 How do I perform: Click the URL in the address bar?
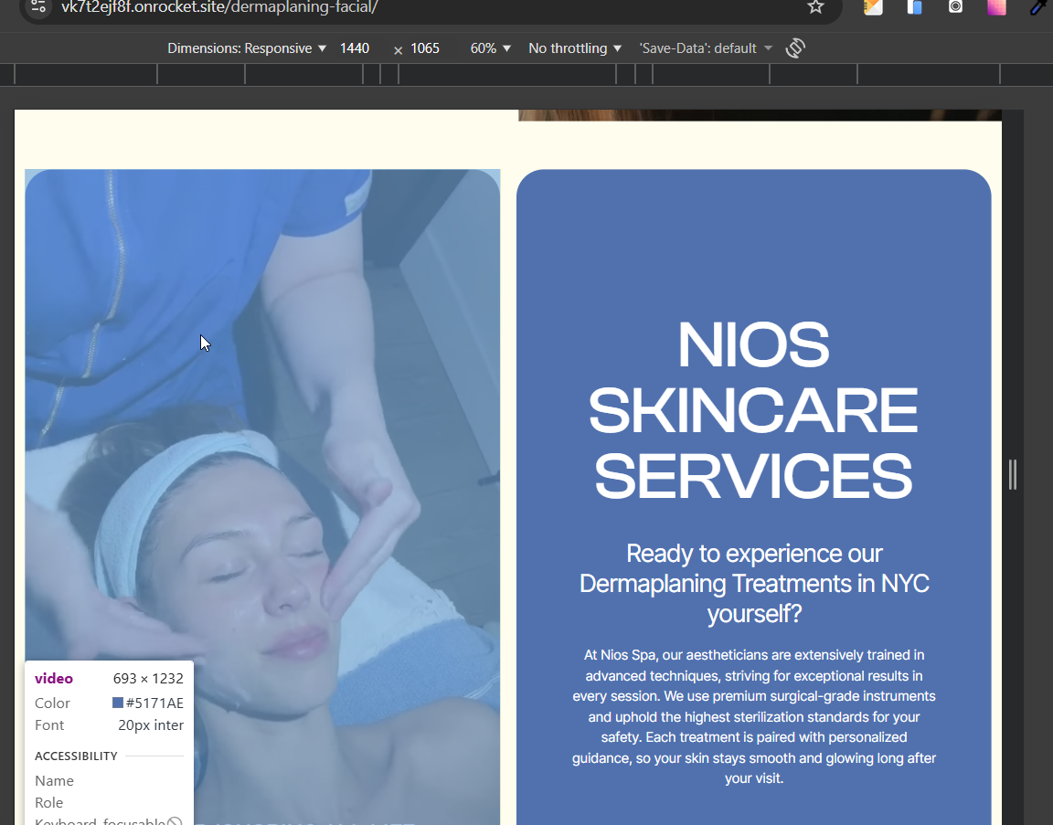[x=219, y=7]
